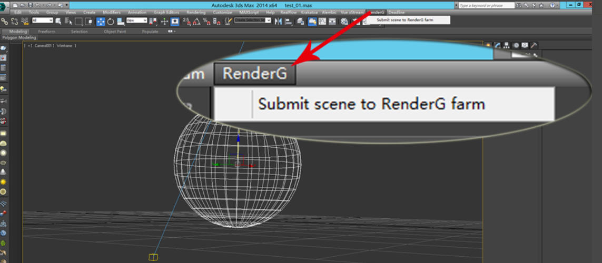The image size is (602, 263).
Task: Open the Hierarchy panel tab in the command panel
Action: 506,45
